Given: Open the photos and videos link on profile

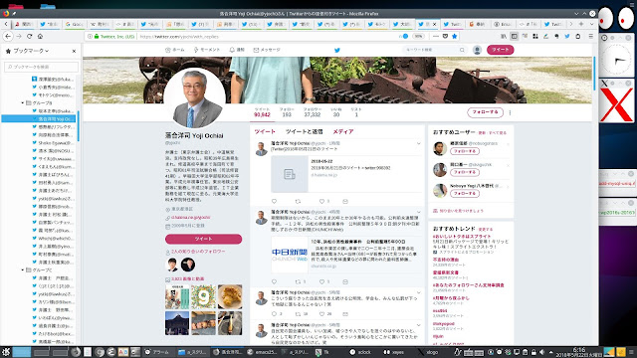Looking at the screenshot, I should [x=188, y=279].
